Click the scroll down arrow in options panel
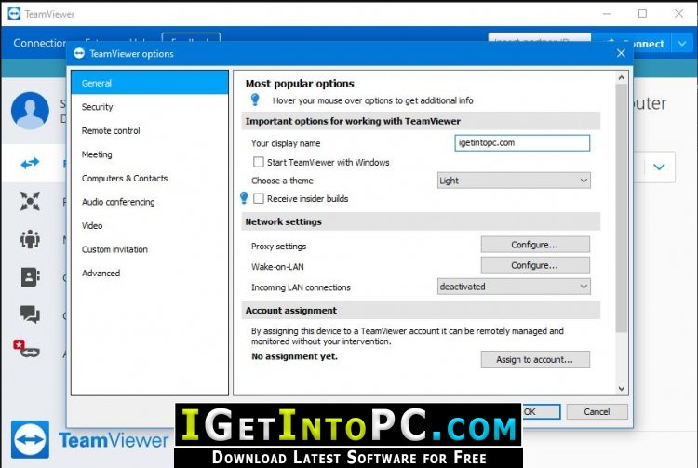 tap(622, 388)
